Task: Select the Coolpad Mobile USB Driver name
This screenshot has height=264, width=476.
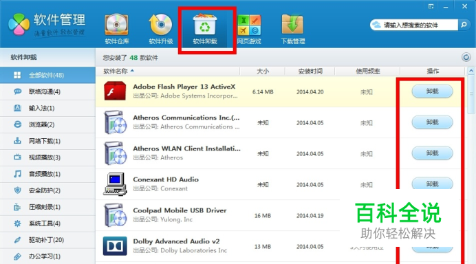Action: pyautogui.click(x=180, y=210)
